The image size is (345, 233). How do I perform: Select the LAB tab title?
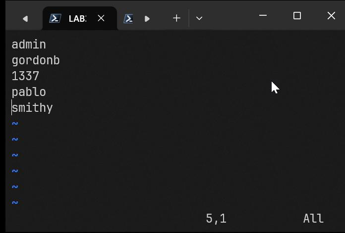pos(77,19)
